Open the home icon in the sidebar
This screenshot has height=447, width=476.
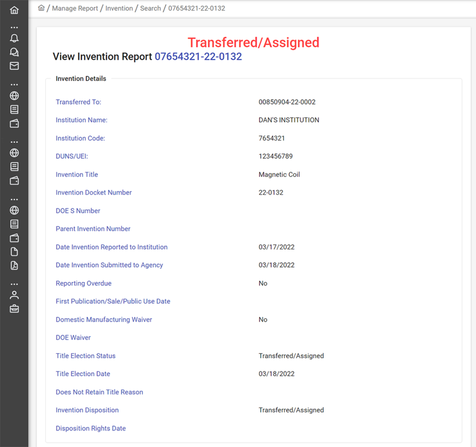click(x=14, y=10)
